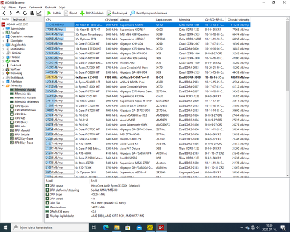Viewport: 290px width, 232px height.
Task: Open the Fájl menu
Action: [4, 7]
